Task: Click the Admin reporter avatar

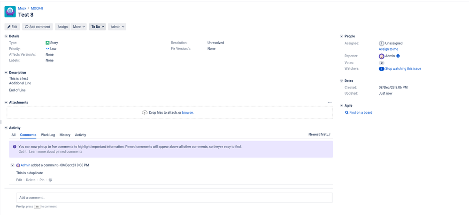Action: (x=381, y=56)
